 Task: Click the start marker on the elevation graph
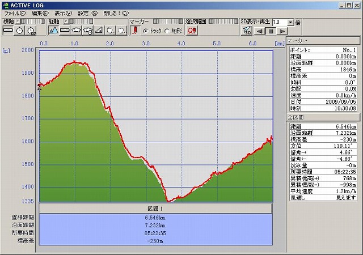coord(40,86)
